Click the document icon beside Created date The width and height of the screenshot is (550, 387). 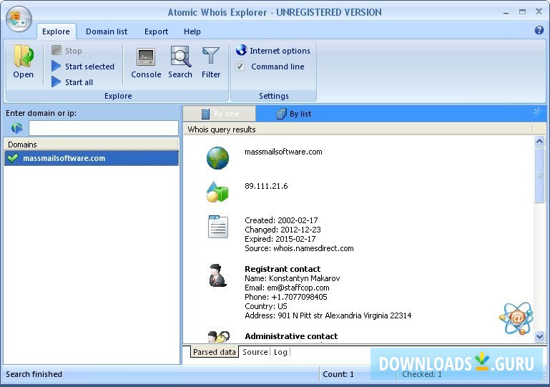[x=218, y=227]
